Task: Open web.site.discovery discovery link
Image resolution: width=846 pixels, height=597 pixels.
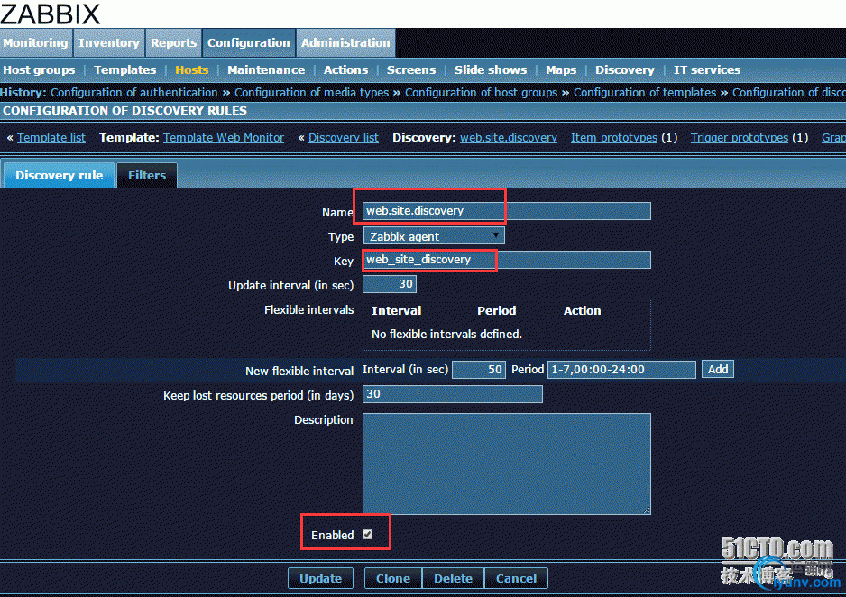Action: coord(509,137)
